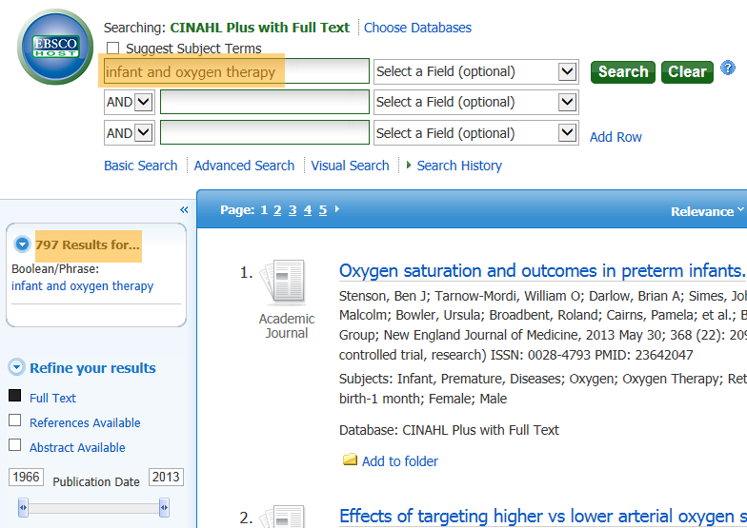Click the Choose Databases link

[x=417, y=28]
